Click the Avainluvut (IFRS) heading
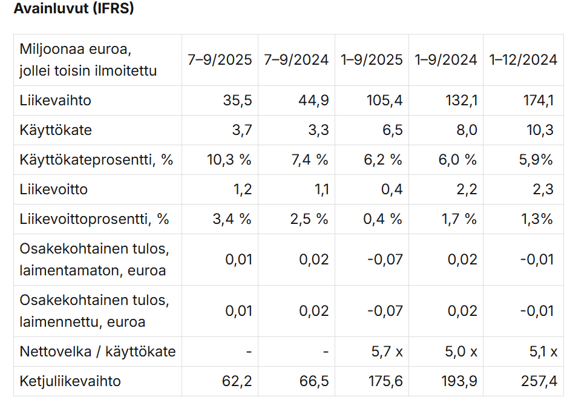 click(74, 9)
